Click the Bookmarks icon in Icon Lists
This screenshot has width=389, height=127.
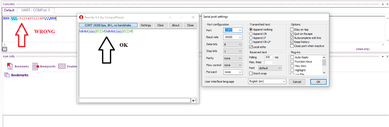coord(10,66)
